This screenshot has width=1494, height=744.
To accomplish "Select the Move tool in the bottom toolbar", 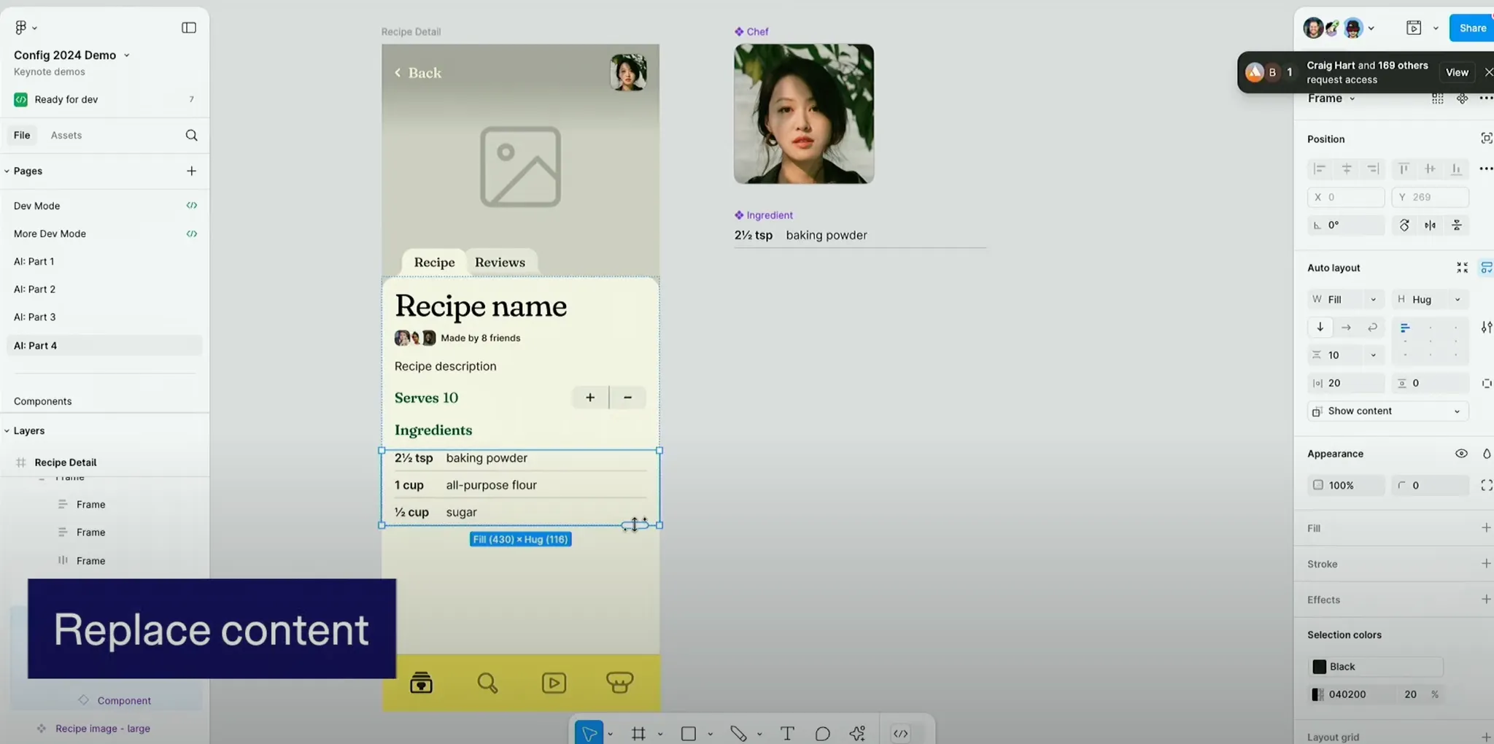I will (x=589, y=733).
